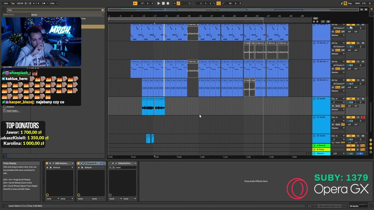
Task: Click the Stop transport button
Action: pyautogui.click(x=163, y=3)
